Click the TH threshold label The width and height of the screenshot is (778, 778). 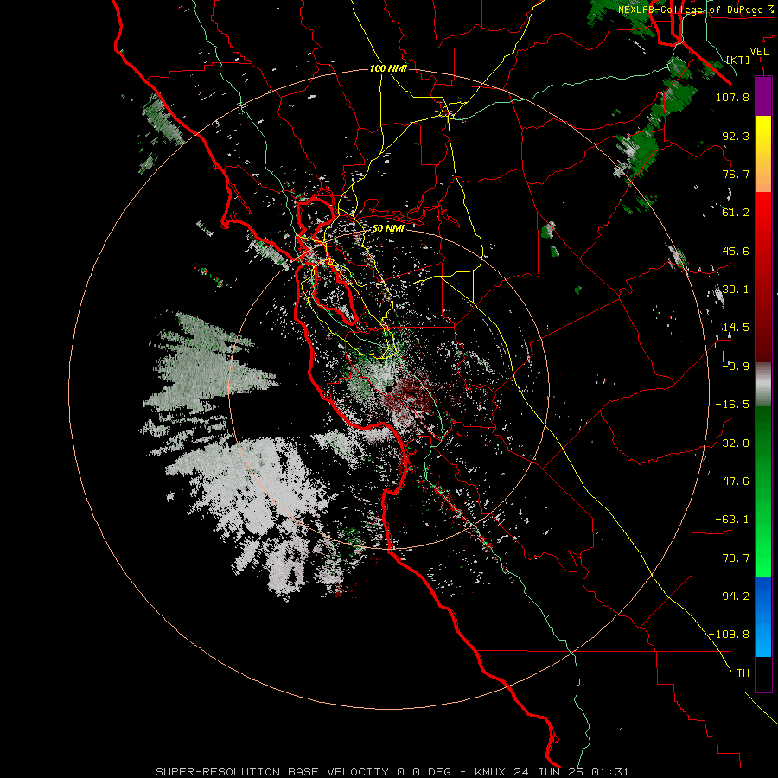pyautogui.click(x=743, y=673)
